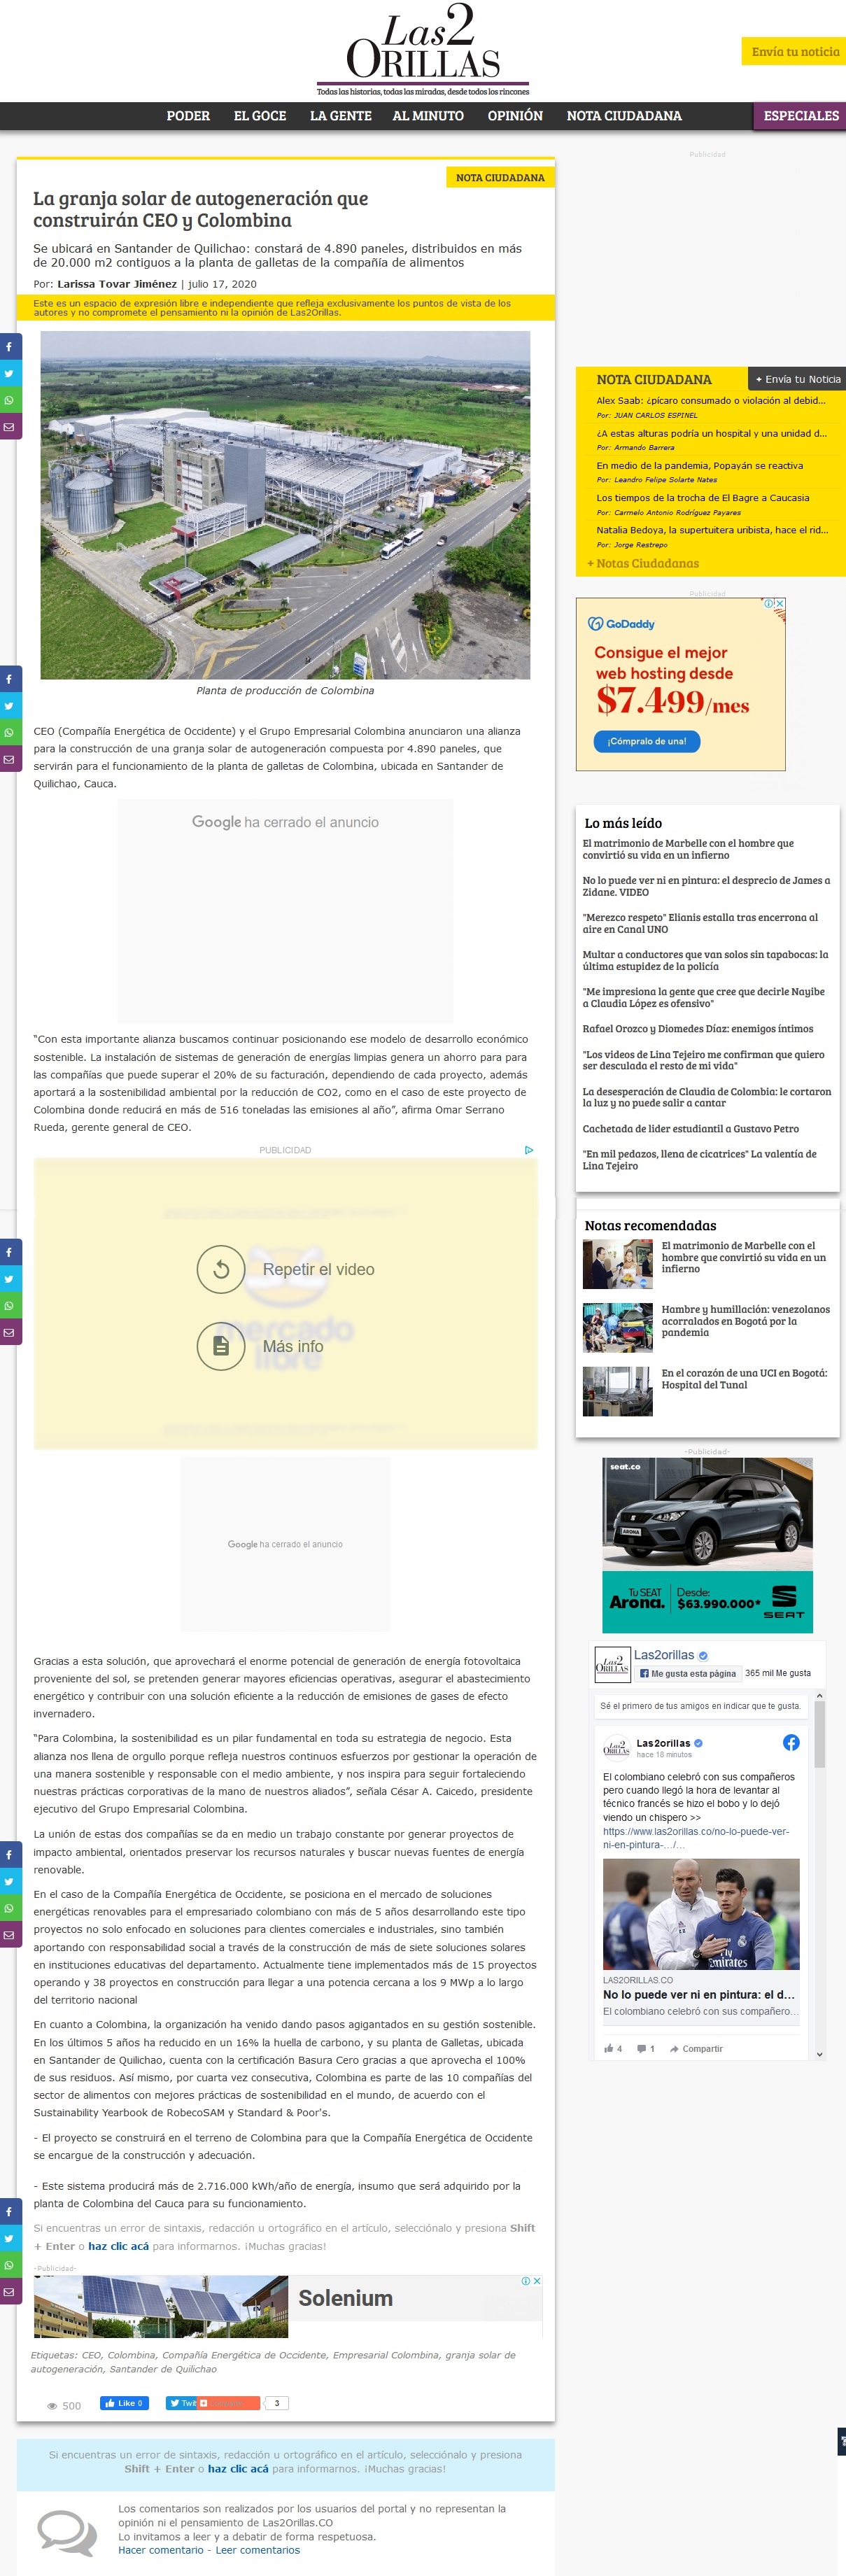Open En medio de la pandemia, Popayán se reactiva
Screen dimensions: 846x2576
pos(700,465)
